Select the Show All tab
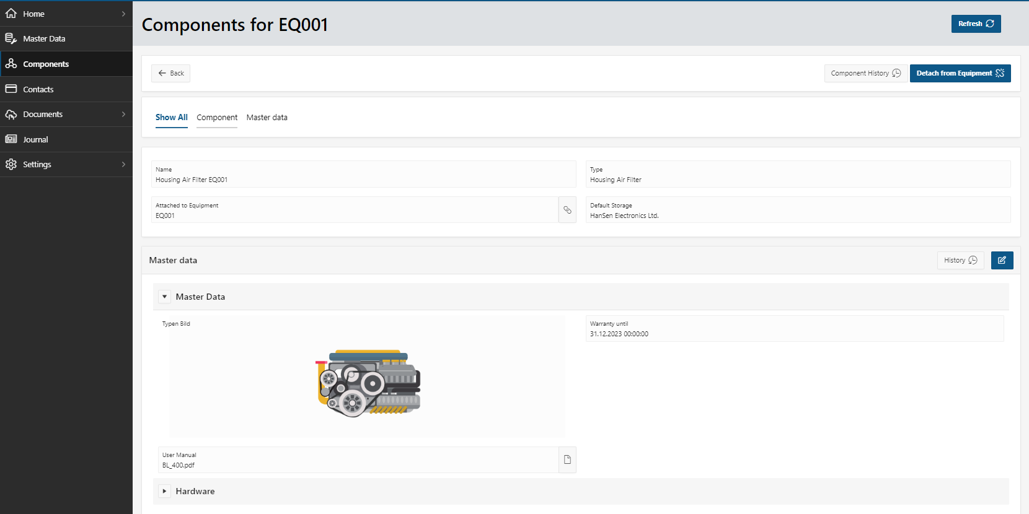The width and height of the screenshot is (1029, 514). click(x=171, y=118)
